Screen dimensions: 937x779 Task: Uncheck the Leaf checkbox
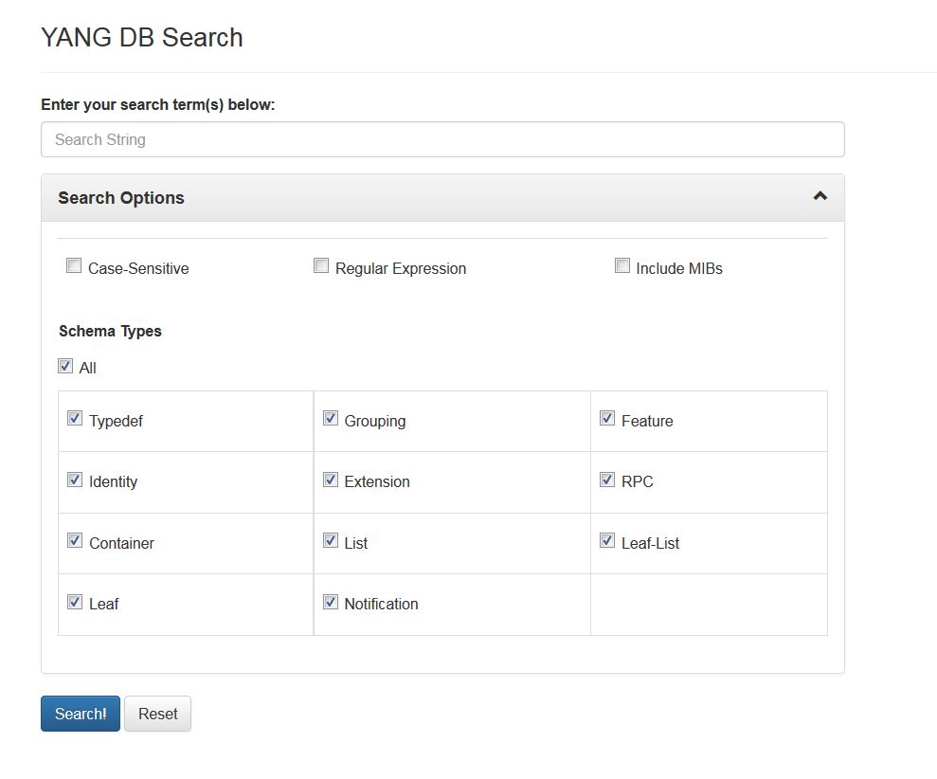tap(75, 602)
